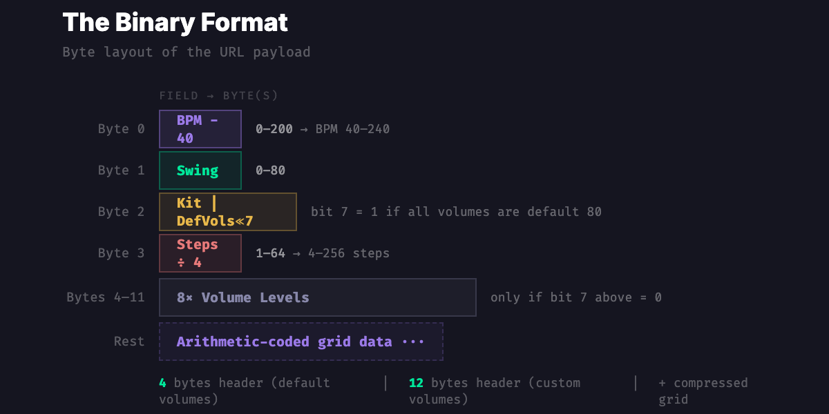Select the purple BPM − 40 byte block
The height and width of the screenshot is (414, 829).
tap(200, 128)
